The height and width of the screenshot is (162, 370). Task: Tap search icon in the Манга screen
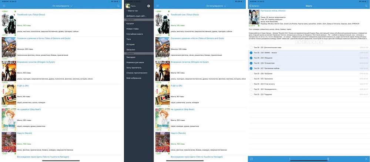(x=366, y=6)
